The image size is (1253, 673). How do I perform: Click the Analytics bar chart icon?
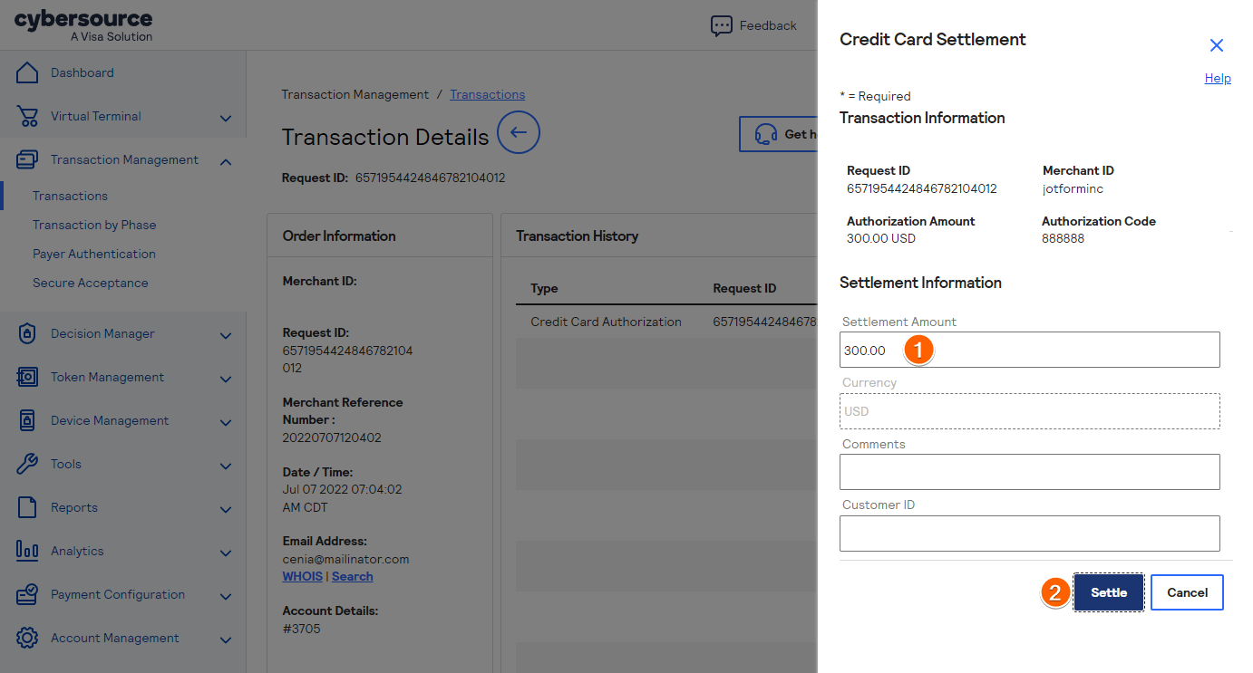pyautogui.click(x=27, y=551)
